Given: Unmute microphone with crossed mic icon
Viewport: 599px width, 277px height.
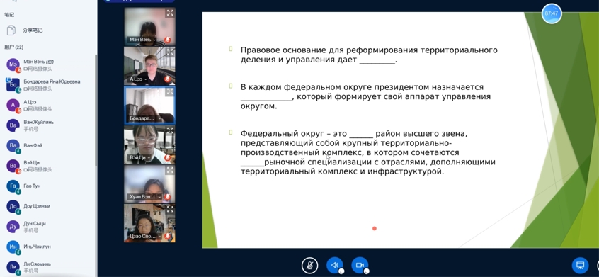Looking at the screenshot, I should (x=309, y=265).
